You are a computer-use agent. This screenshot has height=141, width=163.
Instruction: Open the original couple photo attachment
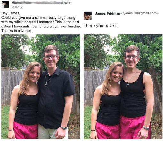41,87
